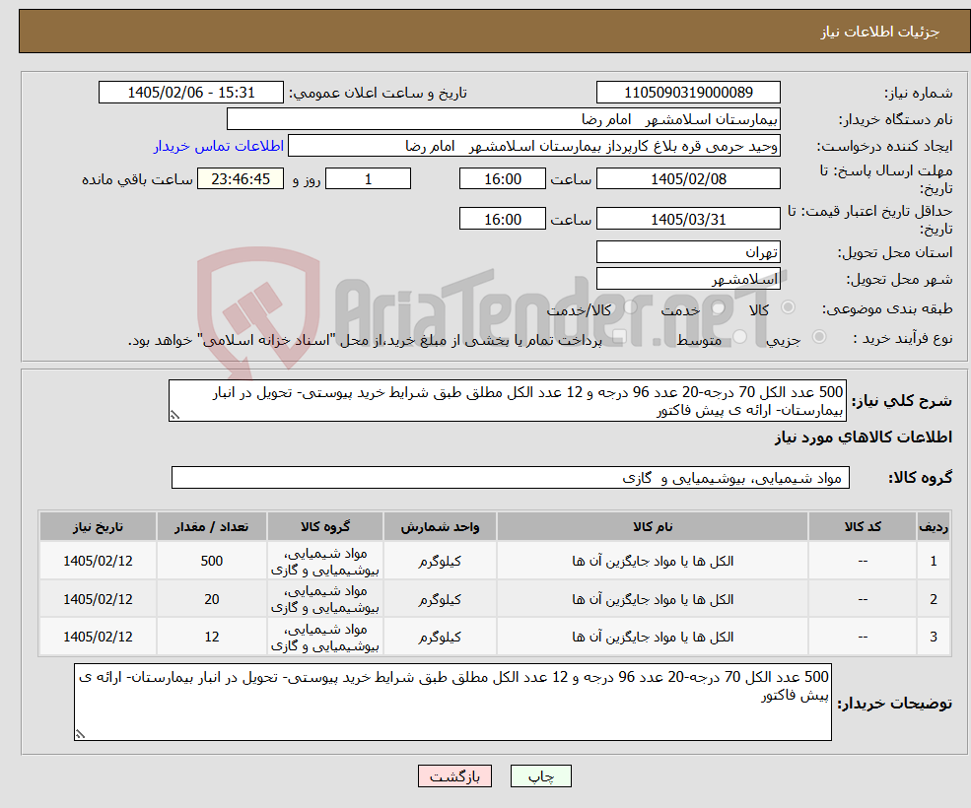The image size is (971, 808).
Task: Click the جزئیات اطلاعات نیاز page title
Action: pyautogui.click(x=880, y=32)
